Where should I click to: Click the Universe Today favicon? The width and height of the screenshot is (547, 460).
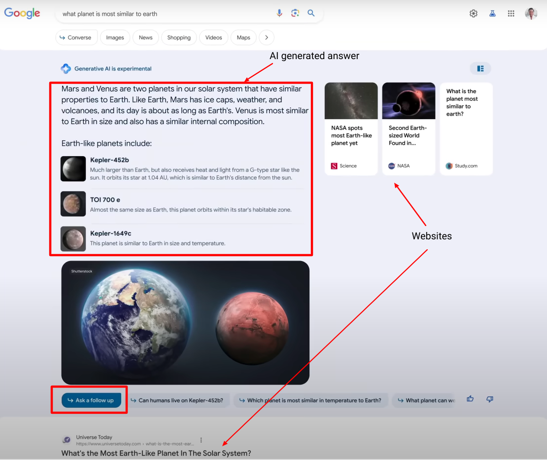pos(67,440)
